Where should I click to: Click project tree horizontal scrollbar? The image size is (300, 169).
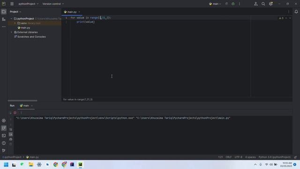22,100
